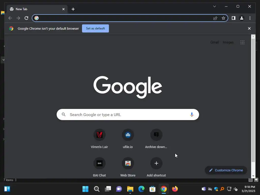The width and height of the screenshot is (260, 195).
Task: Click the cloud sync tray icon
Action: (x=210, y=189)
